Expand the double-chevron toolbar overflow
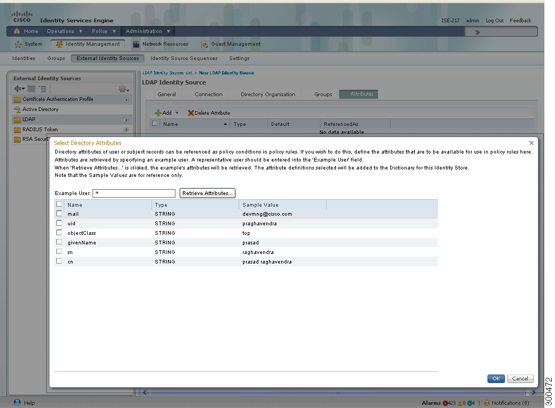The width and height of the screenshot is (555, 408). coord(477,32)
